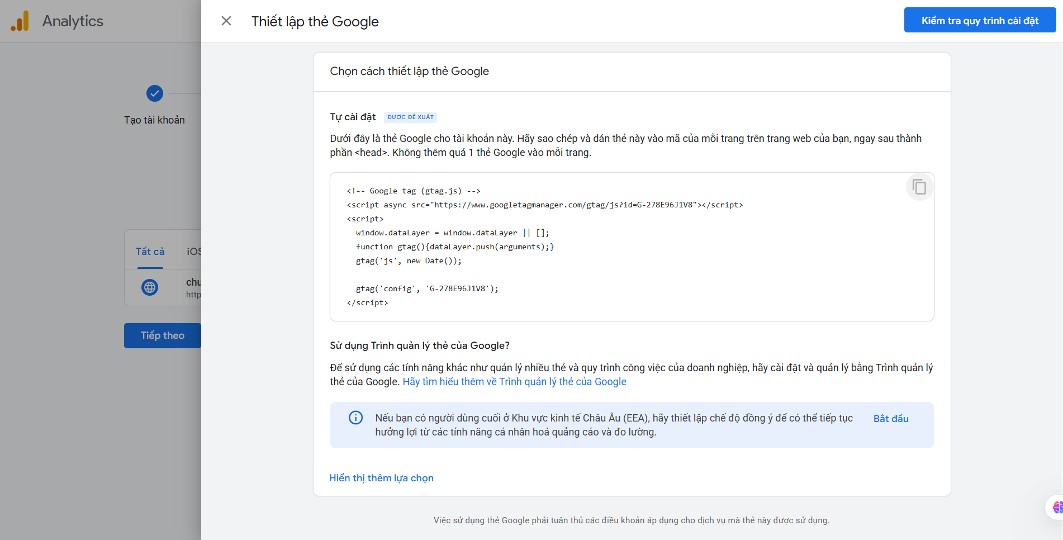Click the gtag config line in code
Viewport: 1063px width, 540px height.
coord(427,289)
